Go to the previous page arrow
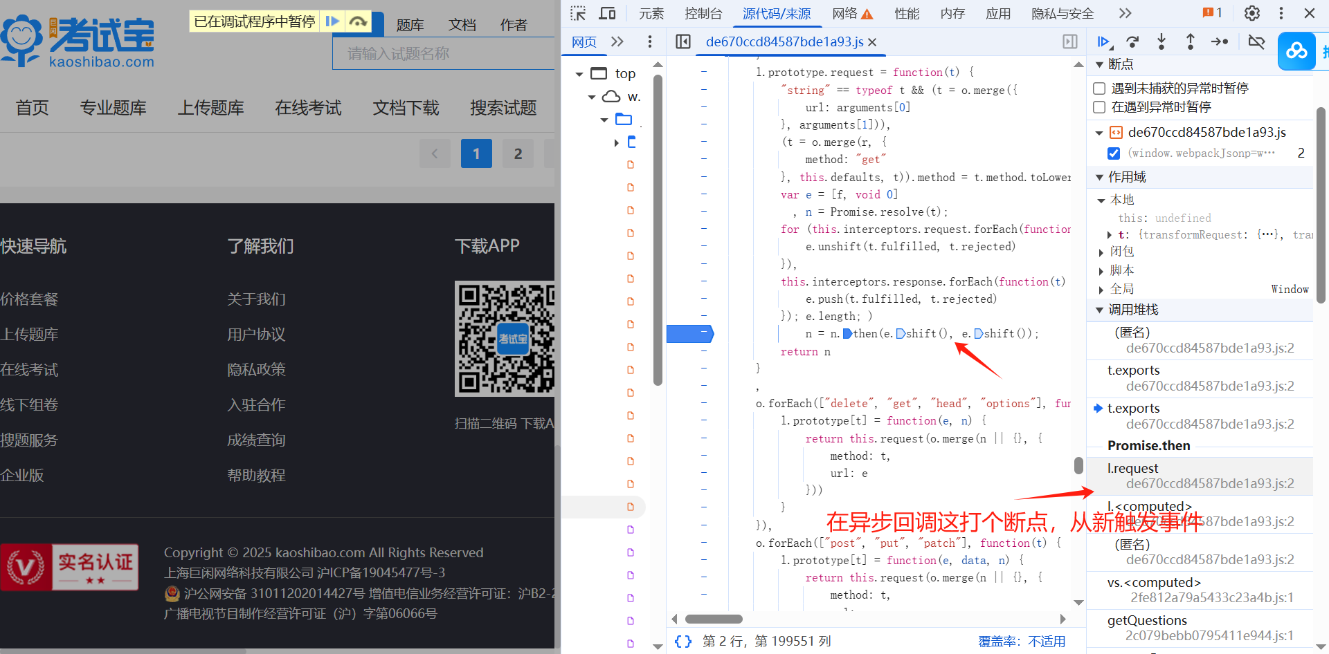This screenshot has width=1329, height=654. pyautogui.click(x=435, y=153)
